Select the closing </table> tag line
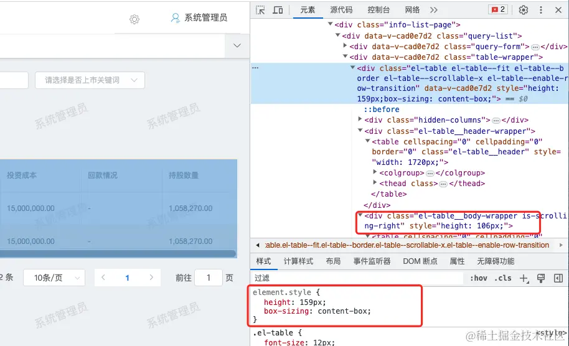 coord(388,194)
